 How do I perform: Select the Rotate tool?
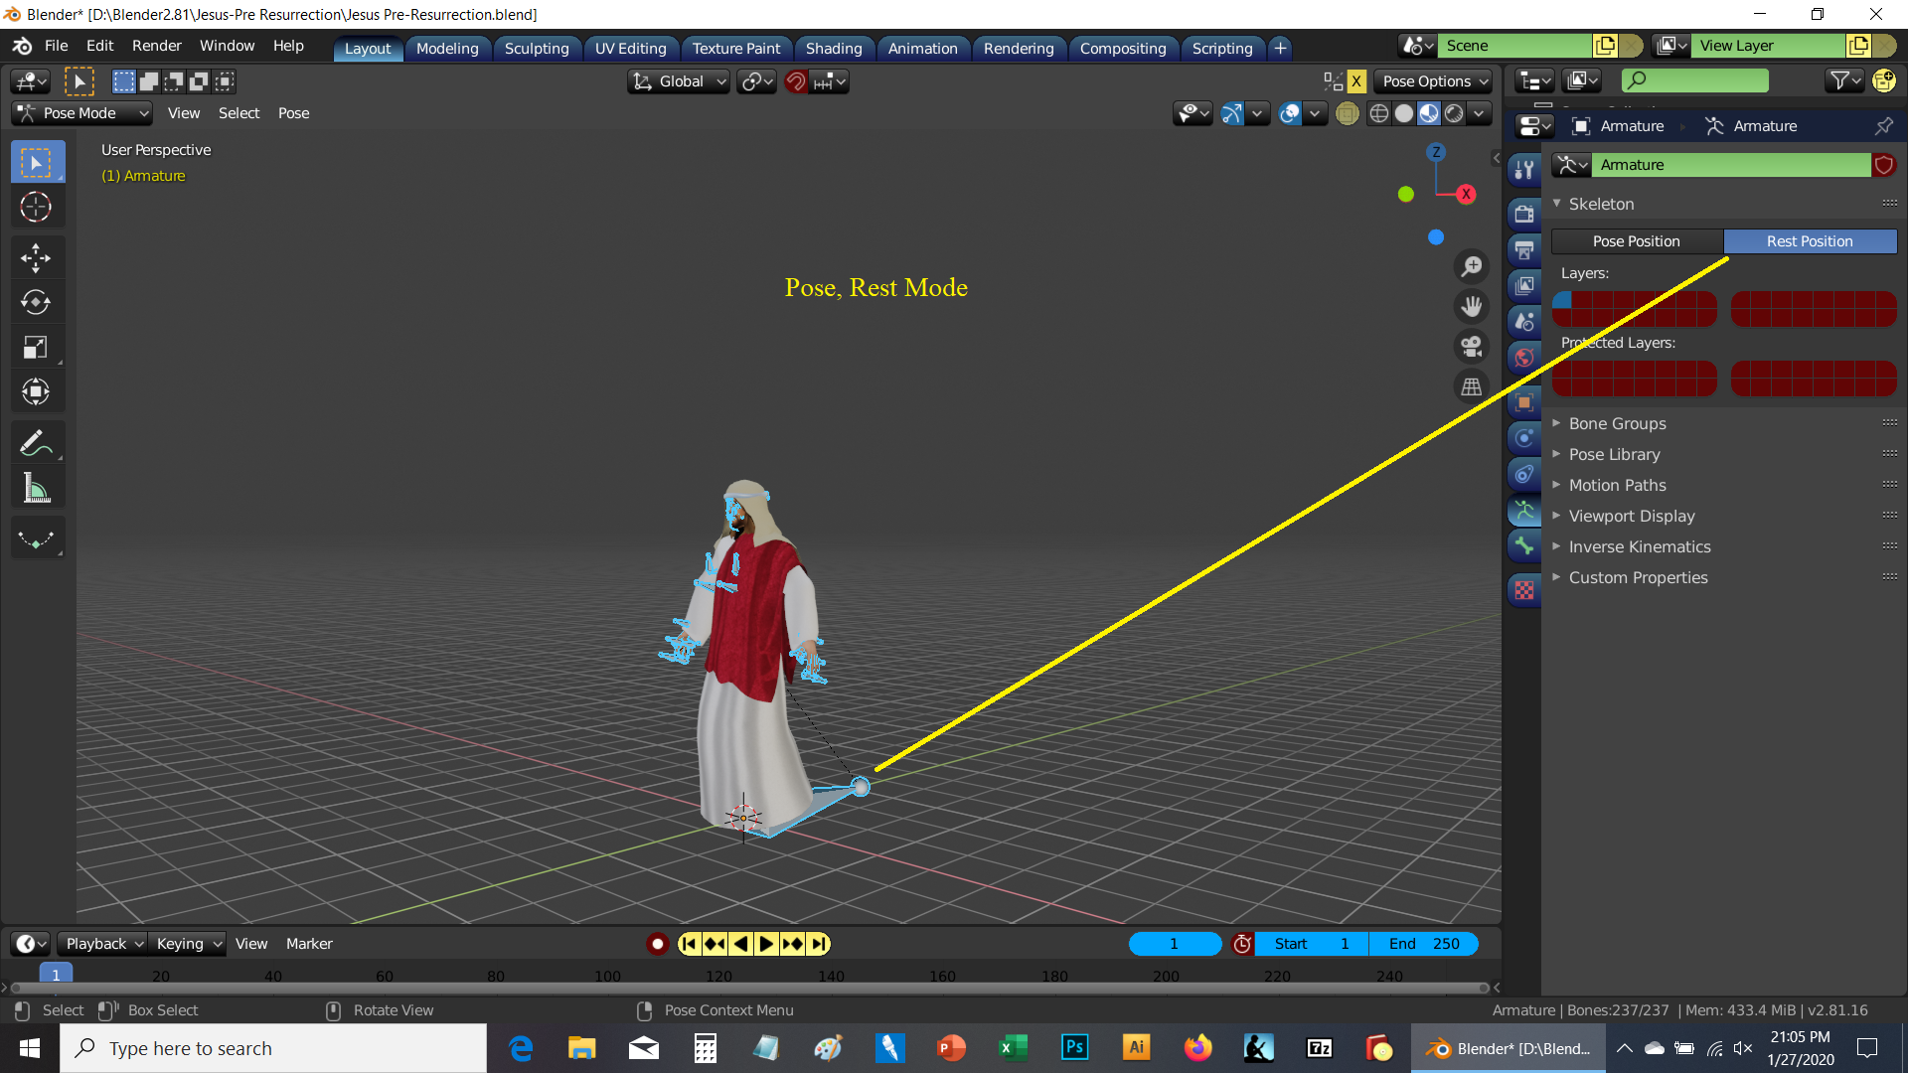[x=37, y=303]
